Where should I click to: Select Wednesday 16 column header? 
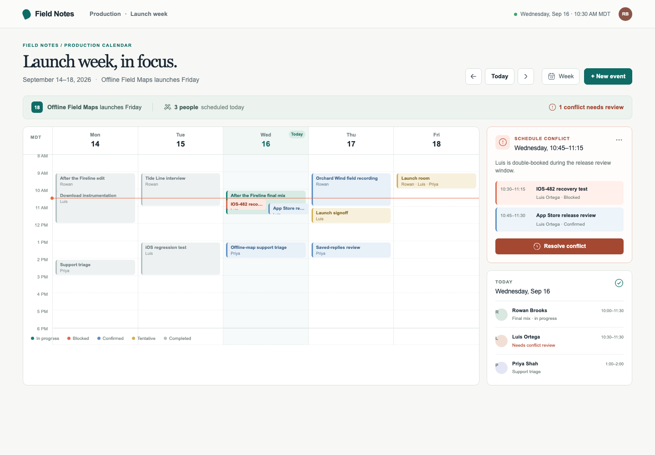point(266,141)
